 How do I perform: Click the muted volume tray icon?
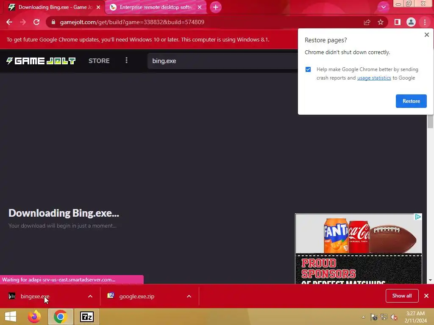pos(394,317)
